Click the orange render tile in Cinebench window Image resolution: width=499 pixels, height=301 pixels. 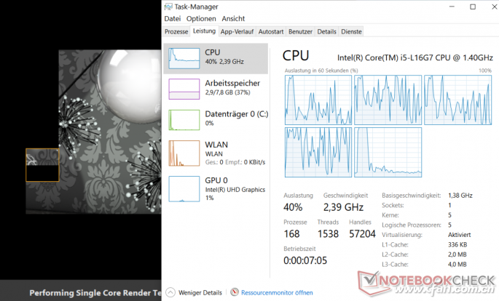[42, 165]
